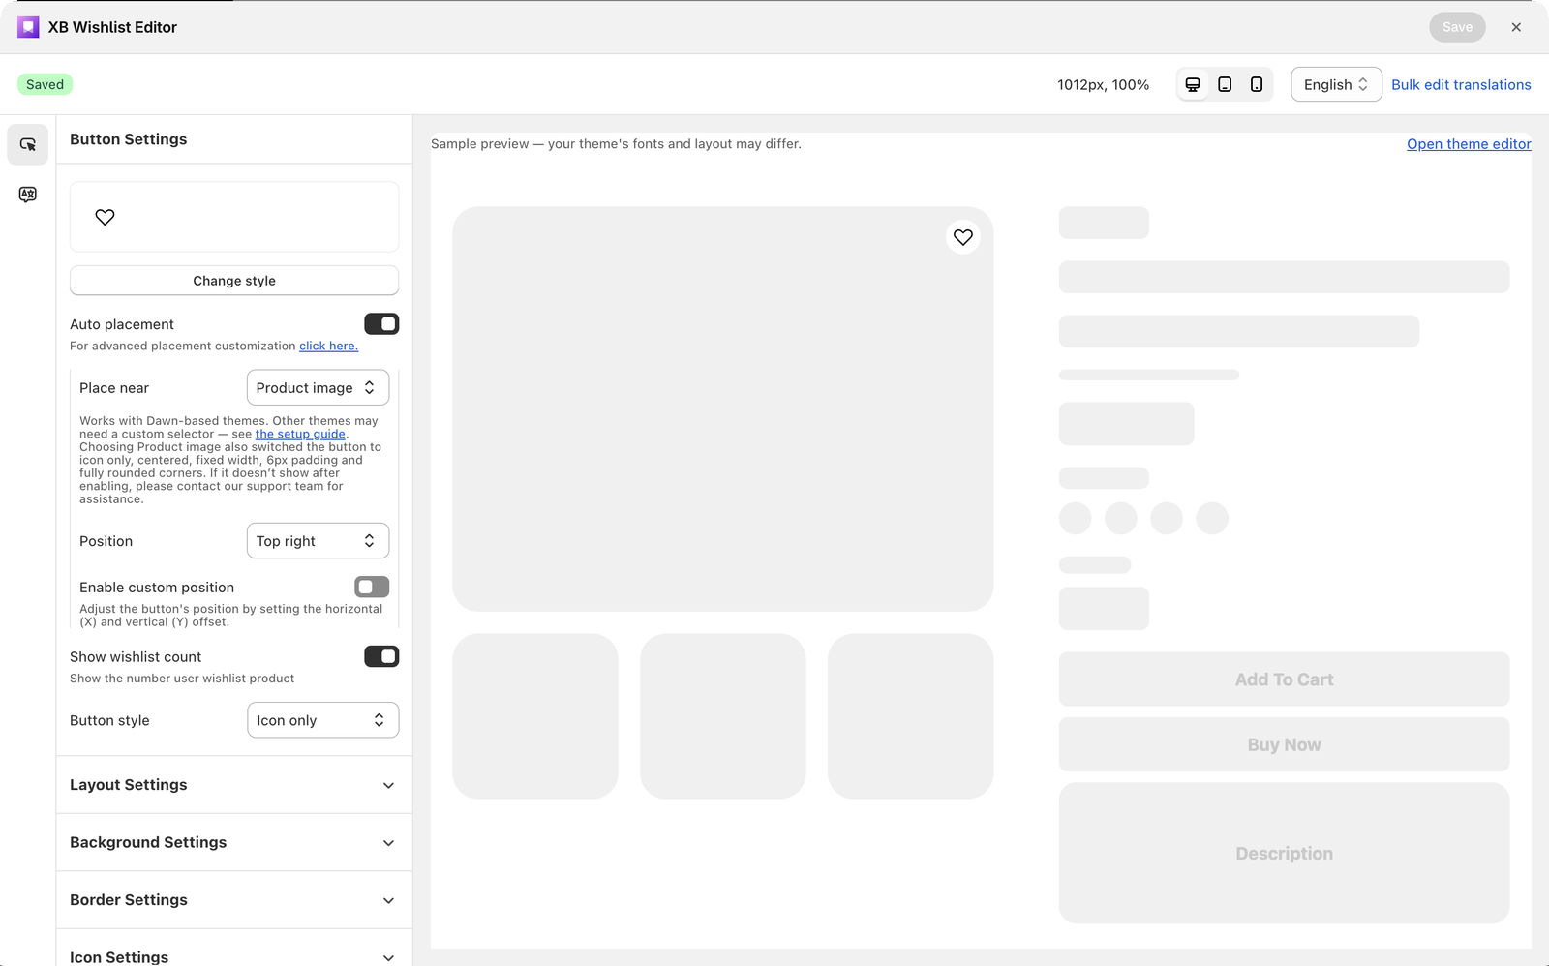The height and width of the screenshot is (966, 1549).
Task: Switch to tablet preview icon
Action: [1225, 84]
